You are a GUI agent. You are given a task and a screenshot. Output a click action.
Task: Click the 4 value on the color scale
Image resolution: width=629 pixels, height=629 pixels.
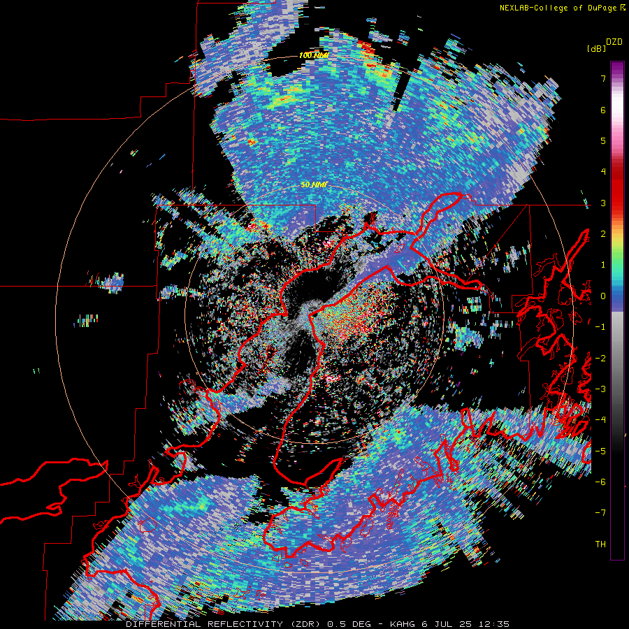(x=603, y=172)
